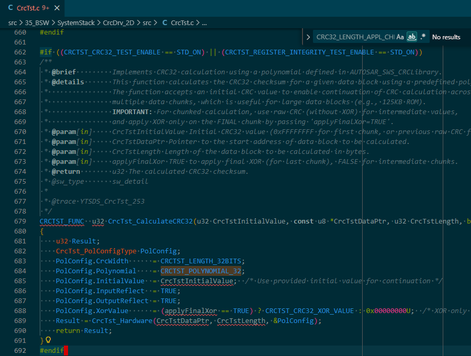
Task: Click the CrcTst.c file breadcrumb
Action: point(182,23)
